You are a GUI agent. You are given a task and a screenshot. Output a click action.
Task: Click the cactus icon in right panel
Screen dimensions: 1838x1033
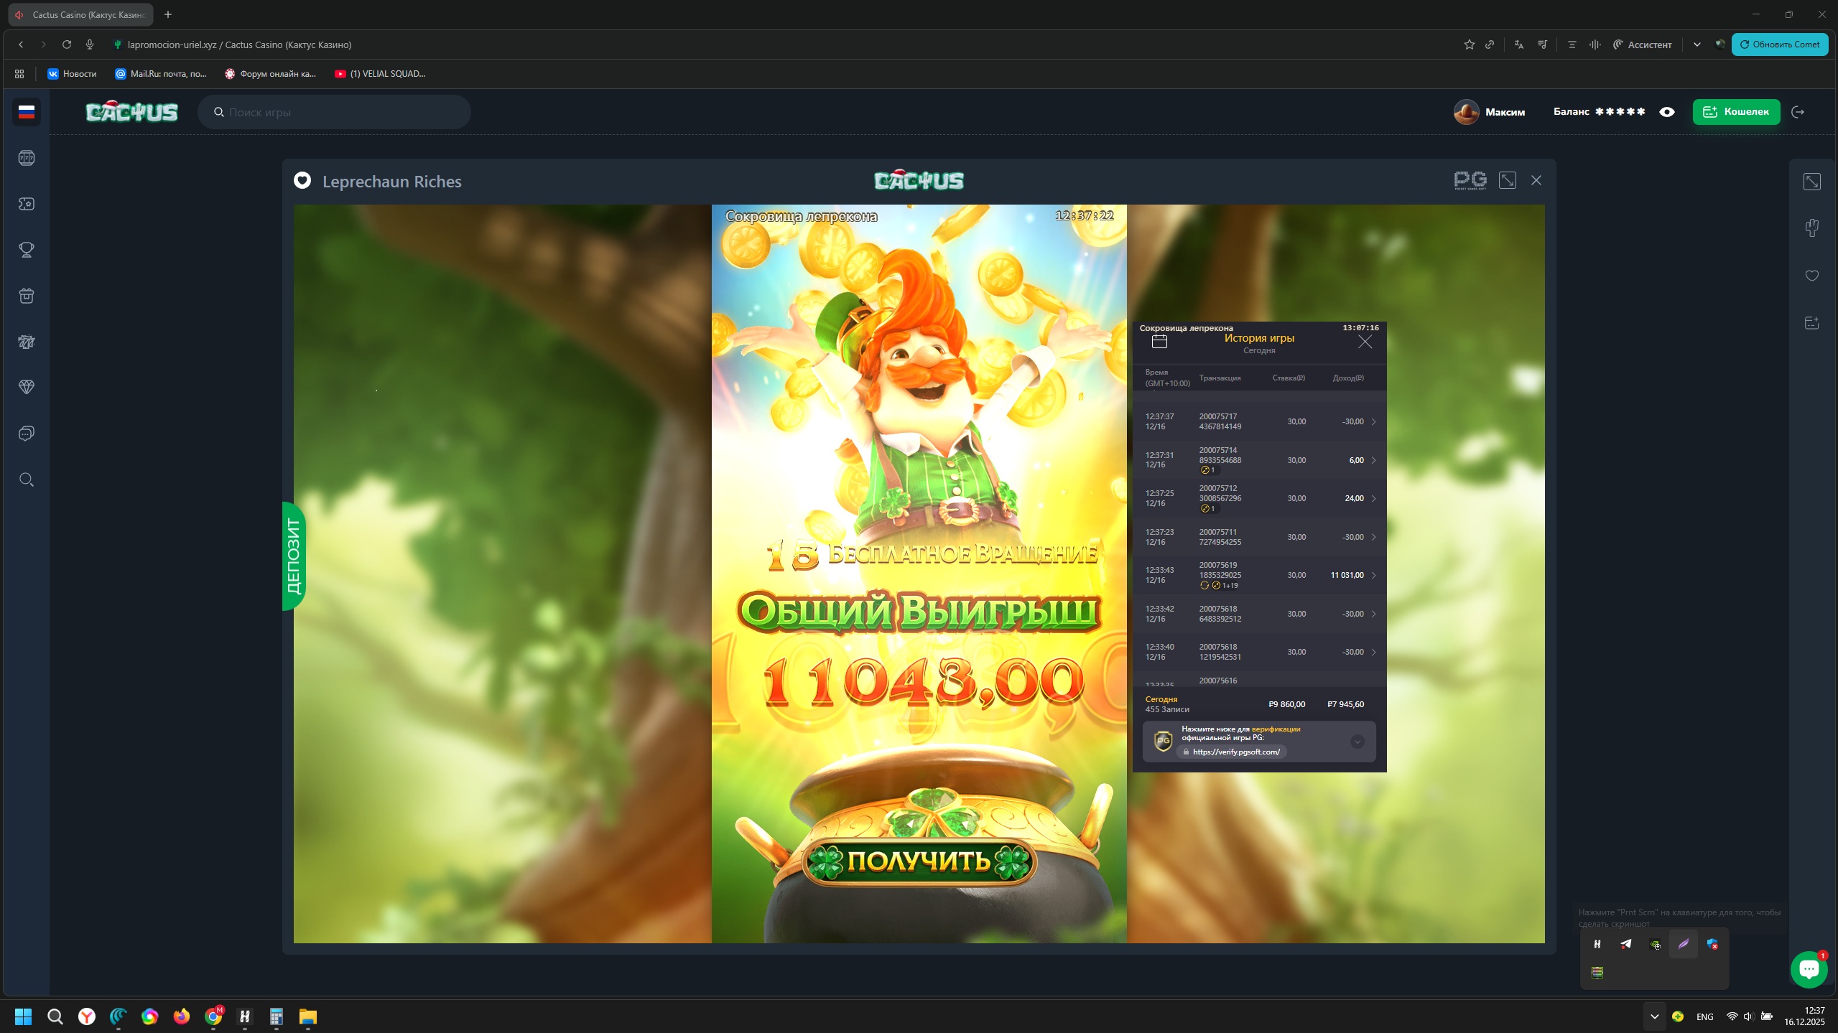coord(1812,228)
